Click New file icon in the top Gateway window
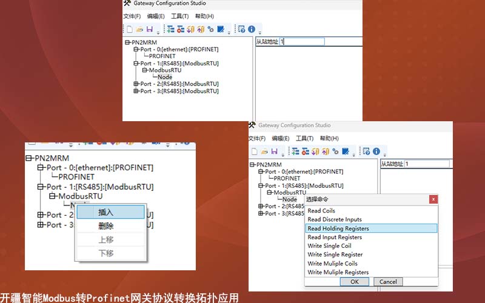 130,29
